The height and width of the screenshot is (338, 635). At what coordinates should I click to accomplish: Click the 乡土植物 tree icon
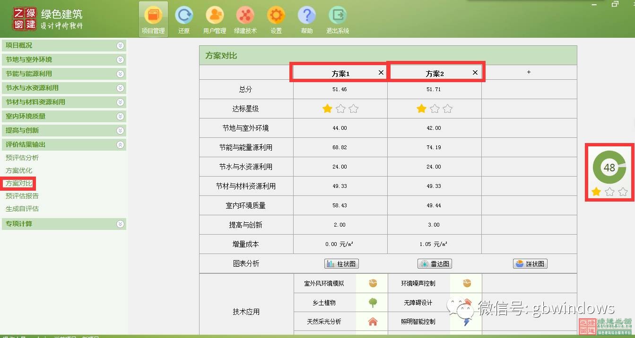pyautogui.click(x=373, y=303)
